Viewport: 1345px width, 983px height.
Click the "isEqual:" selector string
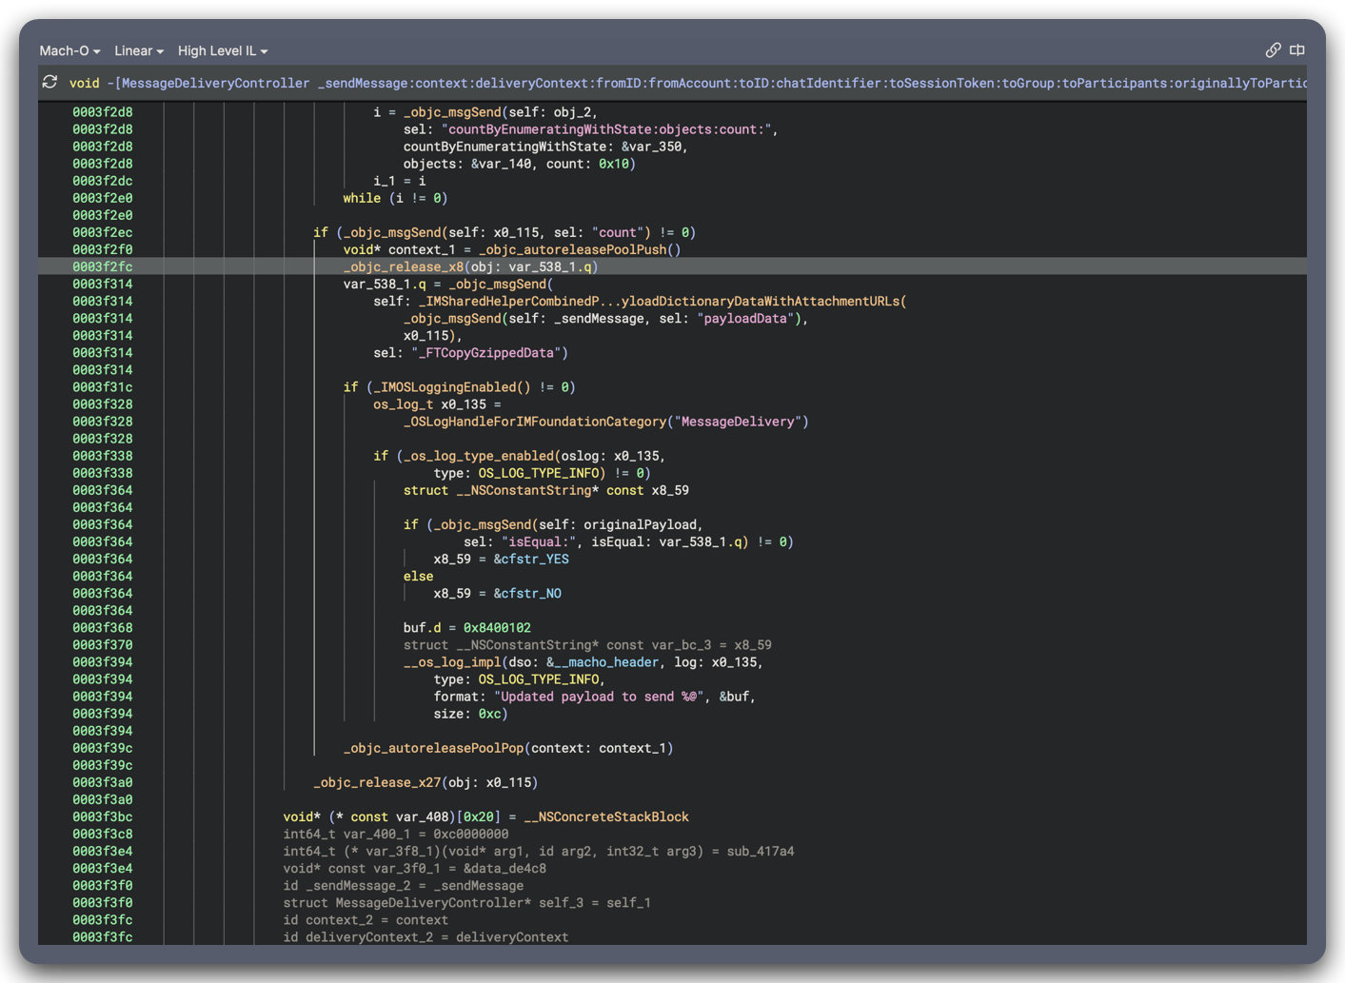[x=539, y=541]
